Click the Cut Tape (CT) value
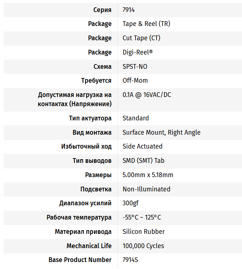 coord(141,38)
